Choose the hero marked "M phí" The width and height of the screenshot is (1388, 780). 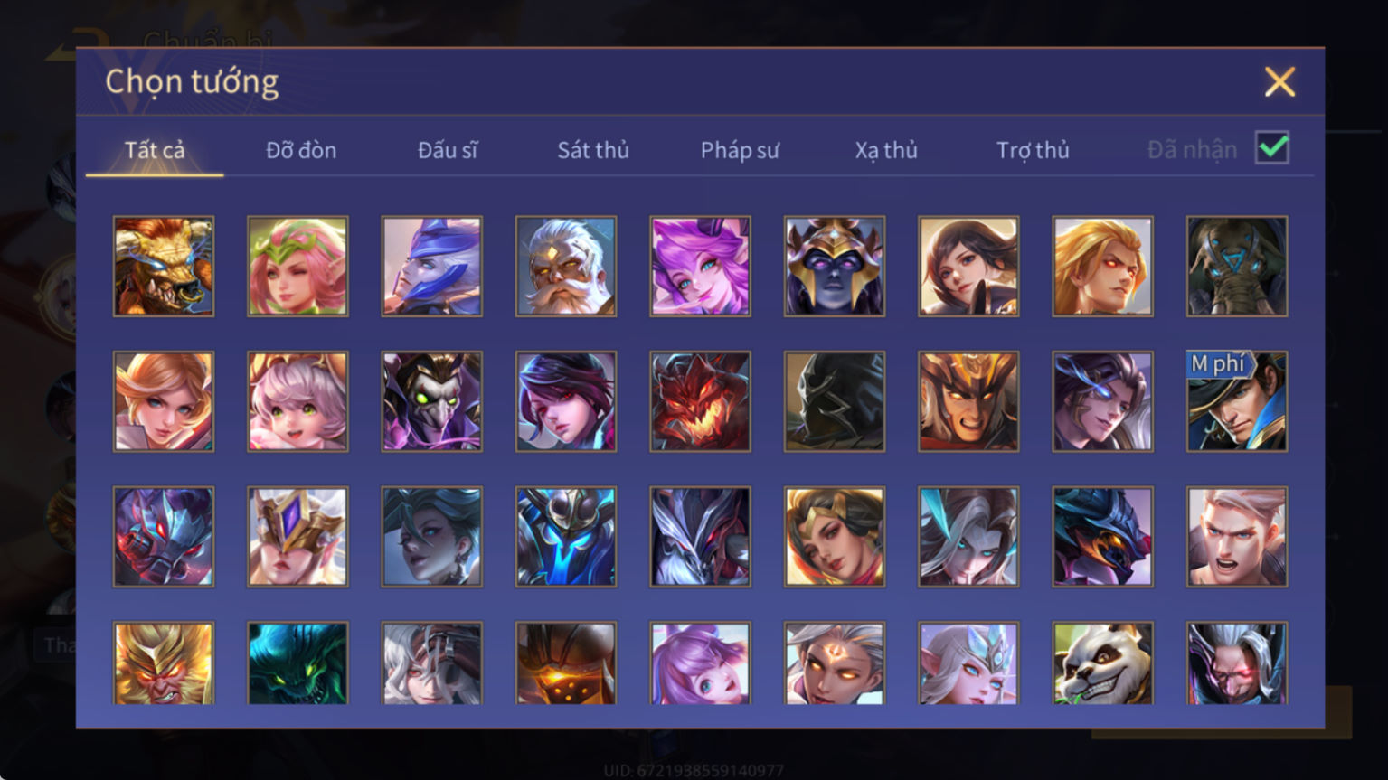point(1237,401)
